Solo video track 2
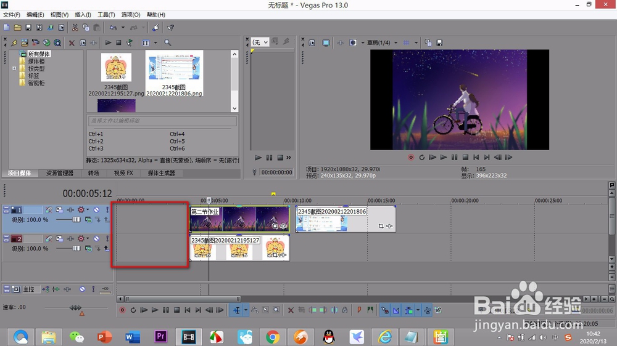The width and height of the screenshot is (617, 346). pos(107,239)
